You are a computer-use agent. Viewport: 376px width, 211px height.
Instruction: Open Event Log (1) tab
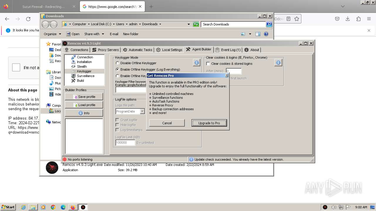[x=228, y=50]
